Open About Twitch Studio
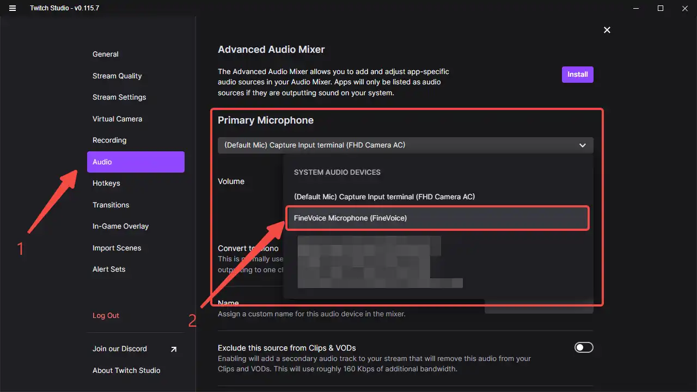Screen dimensions: 697x392 [x=126, y=370]
